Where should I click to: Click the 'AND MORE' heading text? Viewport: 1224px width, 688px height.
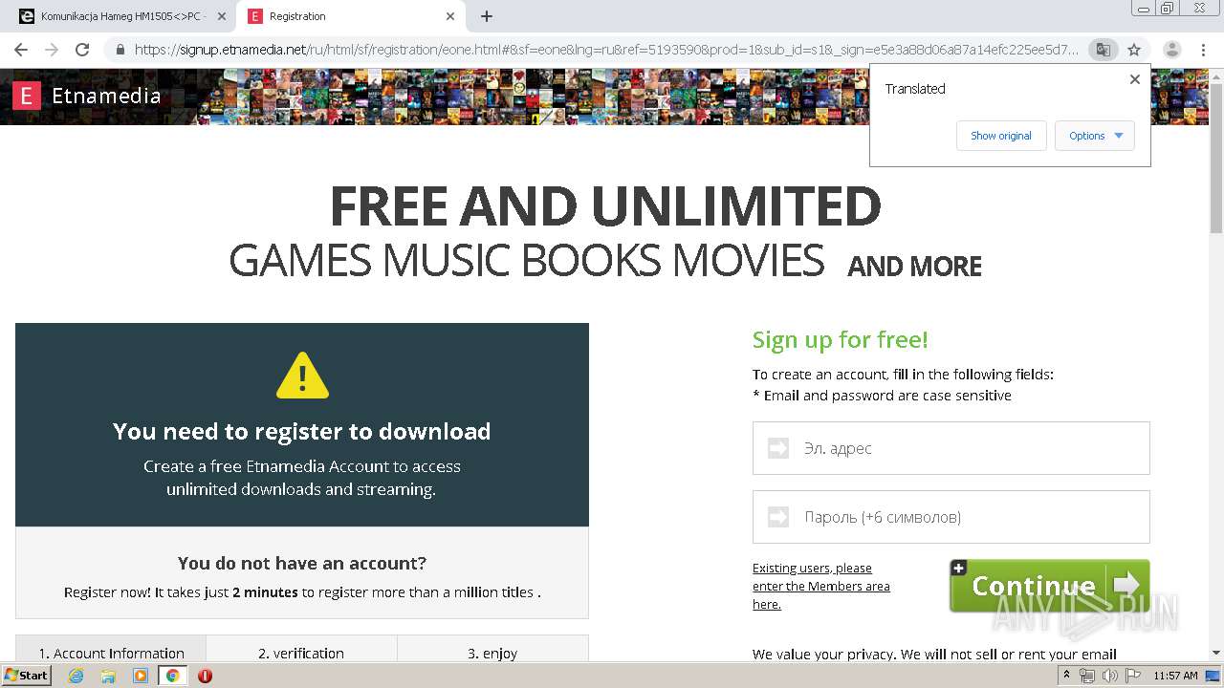tap(915, 267)
